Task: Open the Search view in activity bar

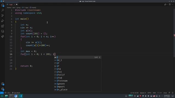Action: [2, 10]
